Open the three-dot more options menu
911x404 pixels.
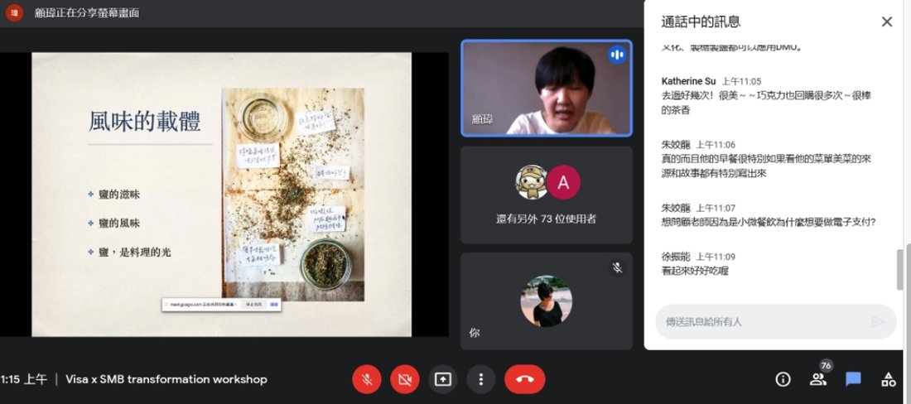(x=480, y=379)
